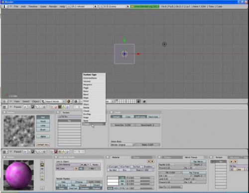
Task: Open World buttons icon in lower Panels bar
Action: (x=67, y=152)
